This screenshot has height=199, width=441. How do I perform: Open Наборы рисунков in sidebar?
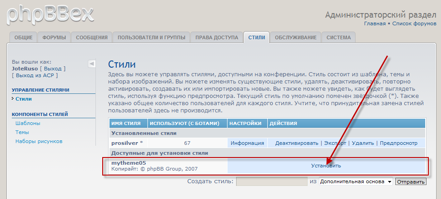click(39, 141)
